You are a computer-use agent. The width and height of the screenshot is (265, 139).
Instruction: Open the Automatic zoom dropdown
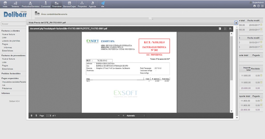click(136, 116)
